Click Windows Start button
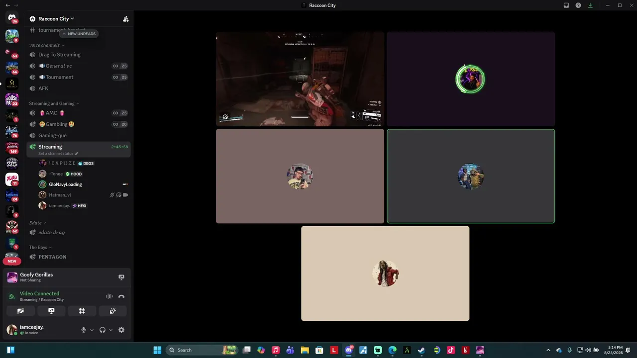Image resolution: width=637 pixels, height=358 pixels. [157, 350]
